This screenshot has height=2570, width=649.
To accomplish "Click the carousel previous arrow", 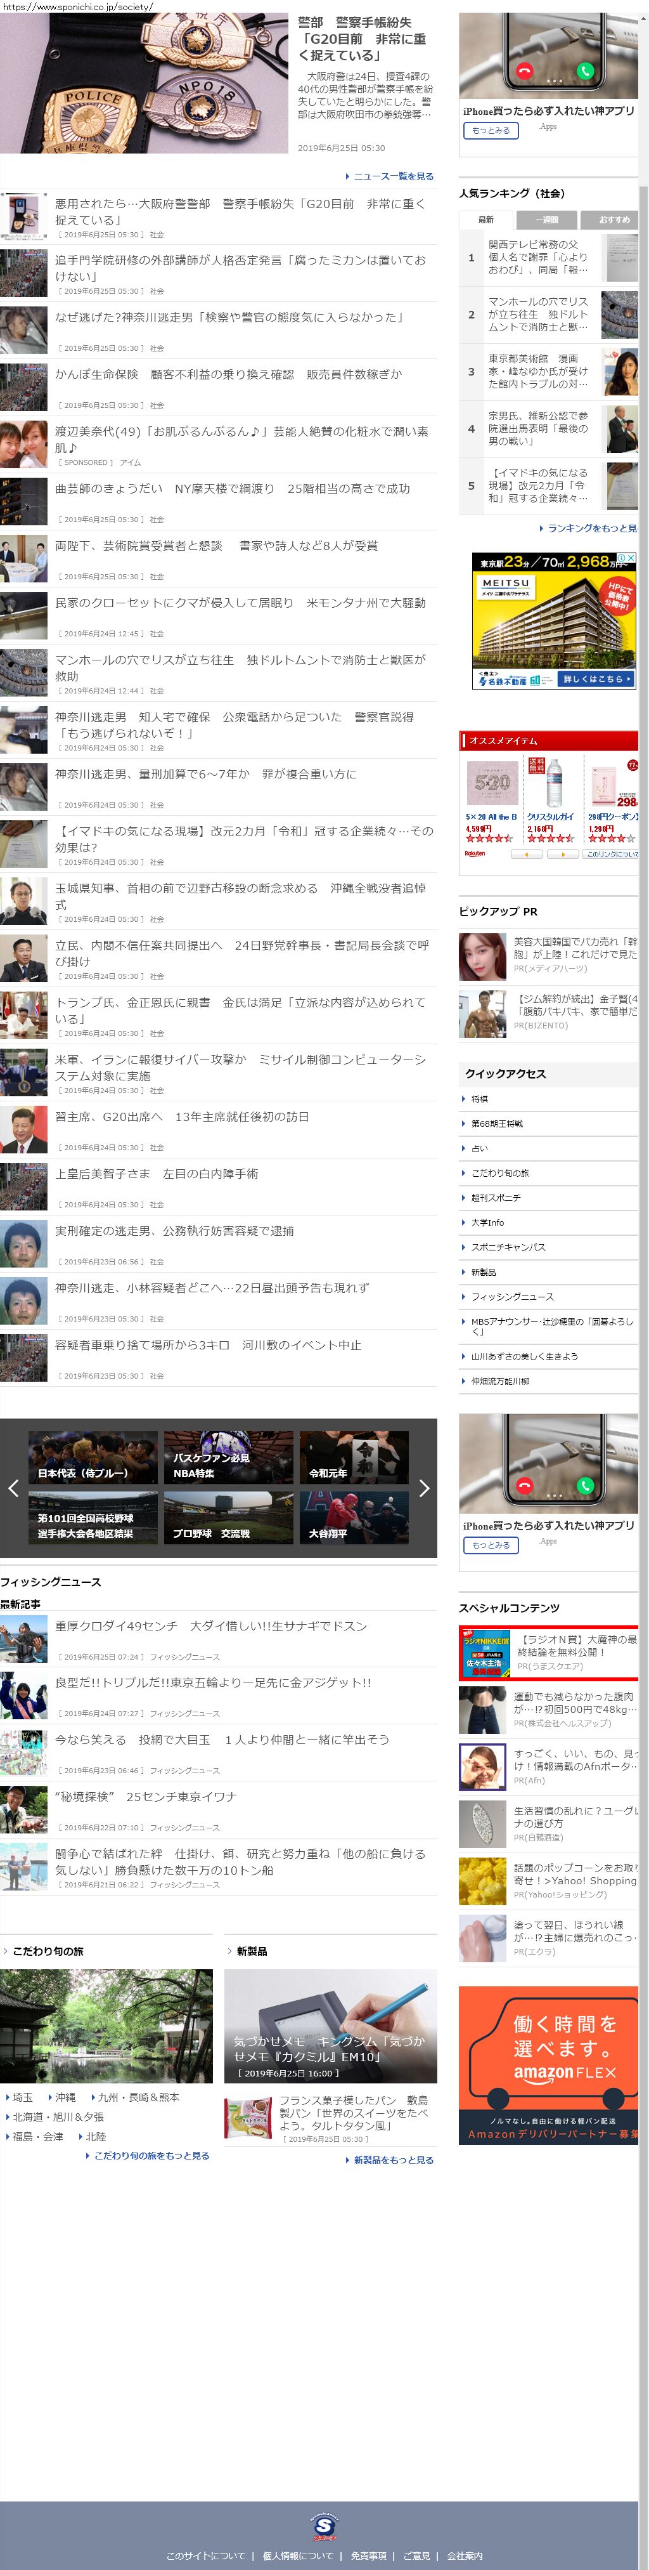I will click(13, 1488).
